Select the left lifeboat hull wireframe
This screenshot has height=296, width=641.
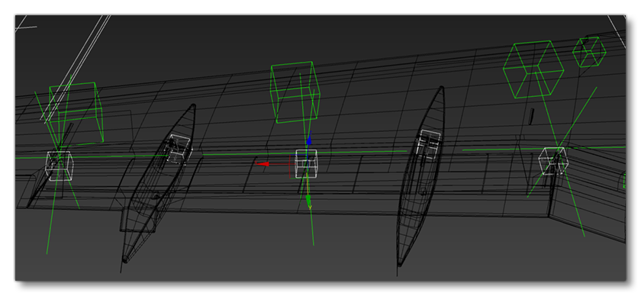159,183
